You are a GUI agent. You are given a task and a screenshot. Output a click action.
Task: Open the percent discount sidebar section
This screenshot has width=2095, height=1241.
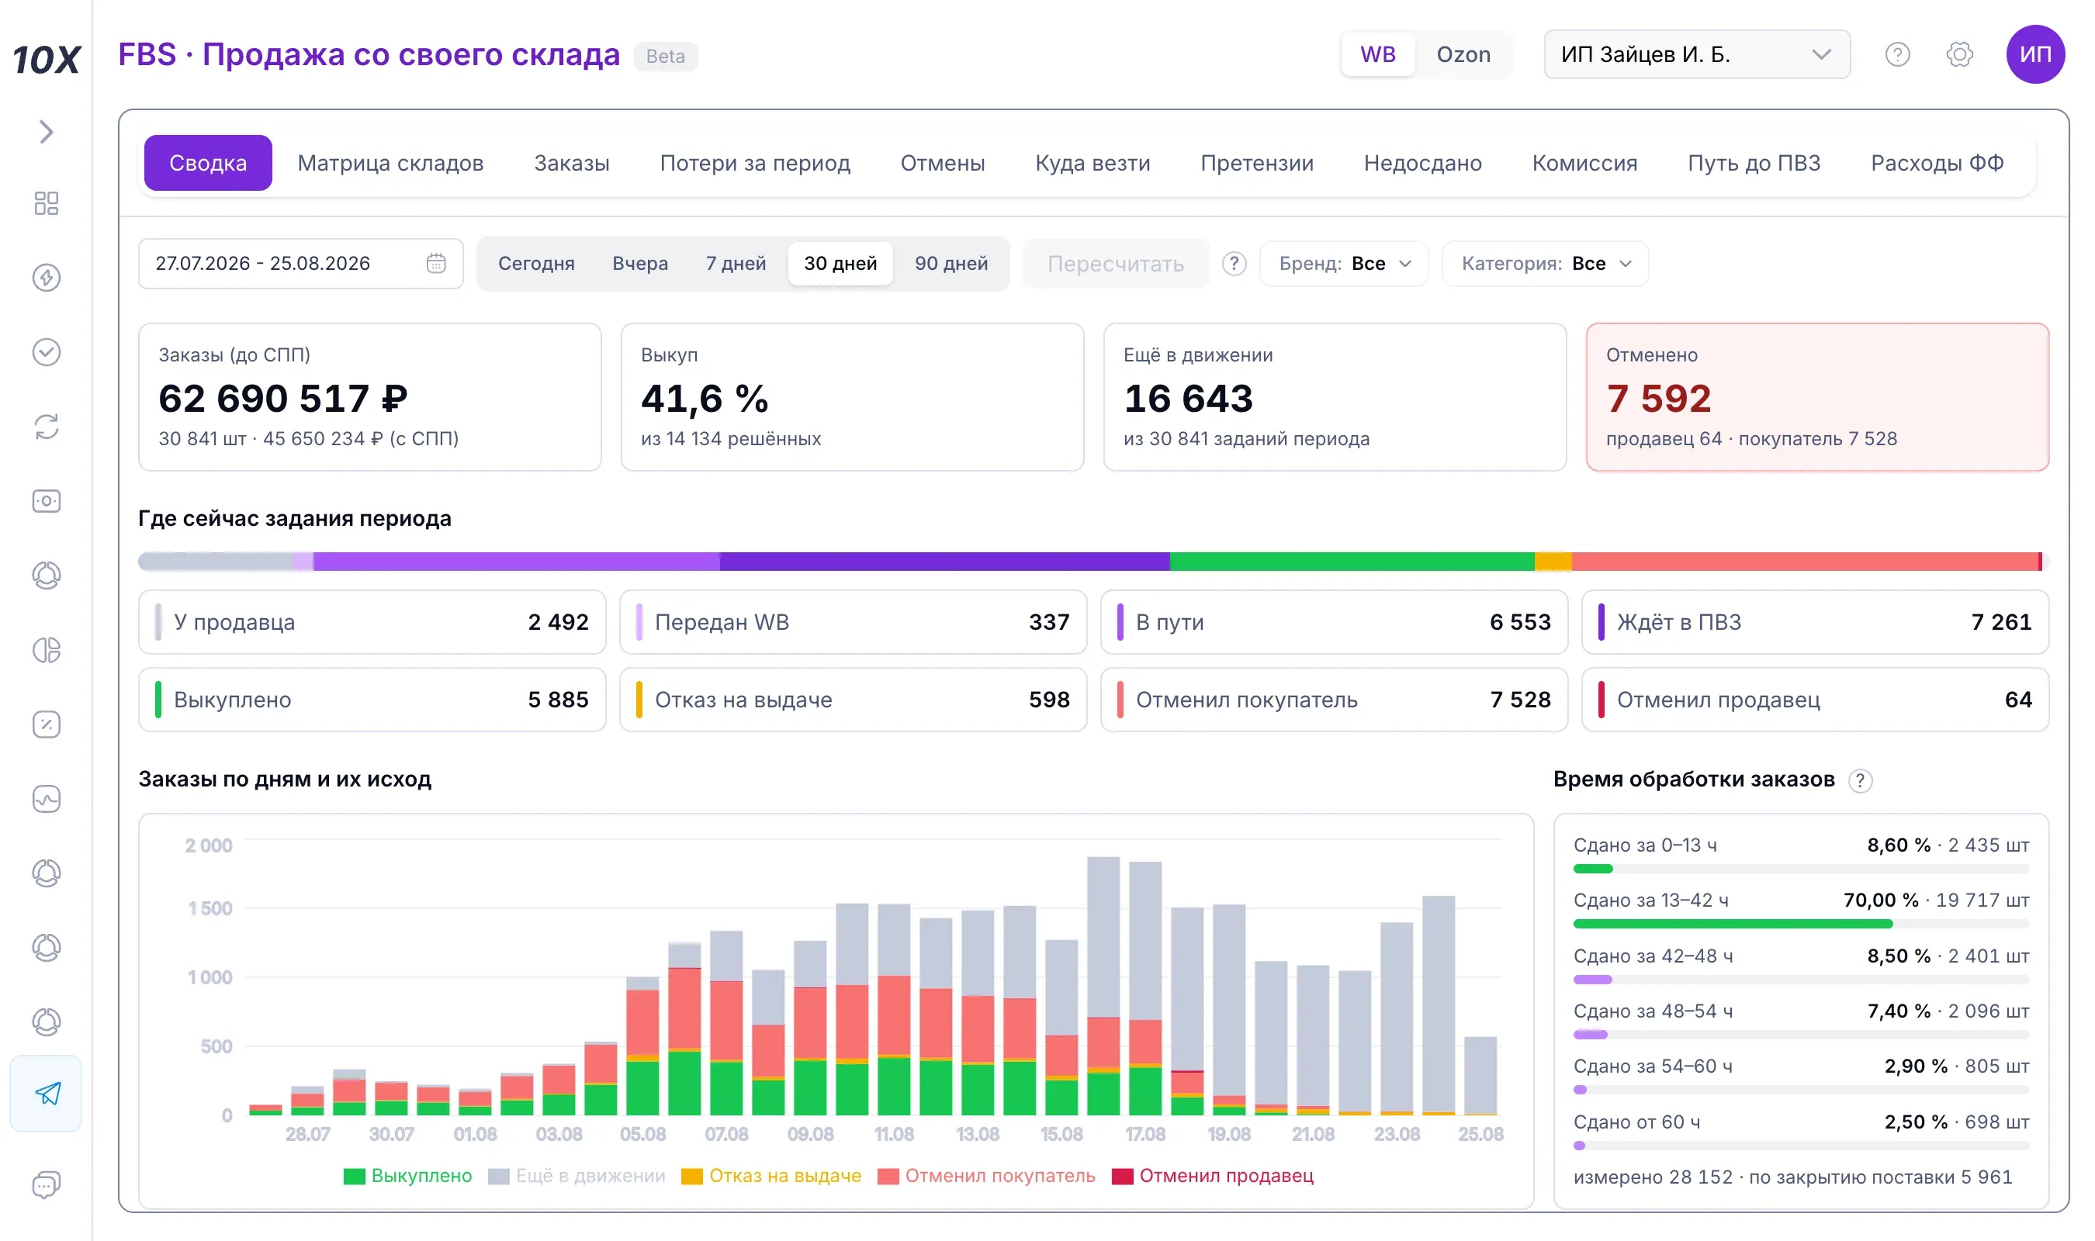46,724
